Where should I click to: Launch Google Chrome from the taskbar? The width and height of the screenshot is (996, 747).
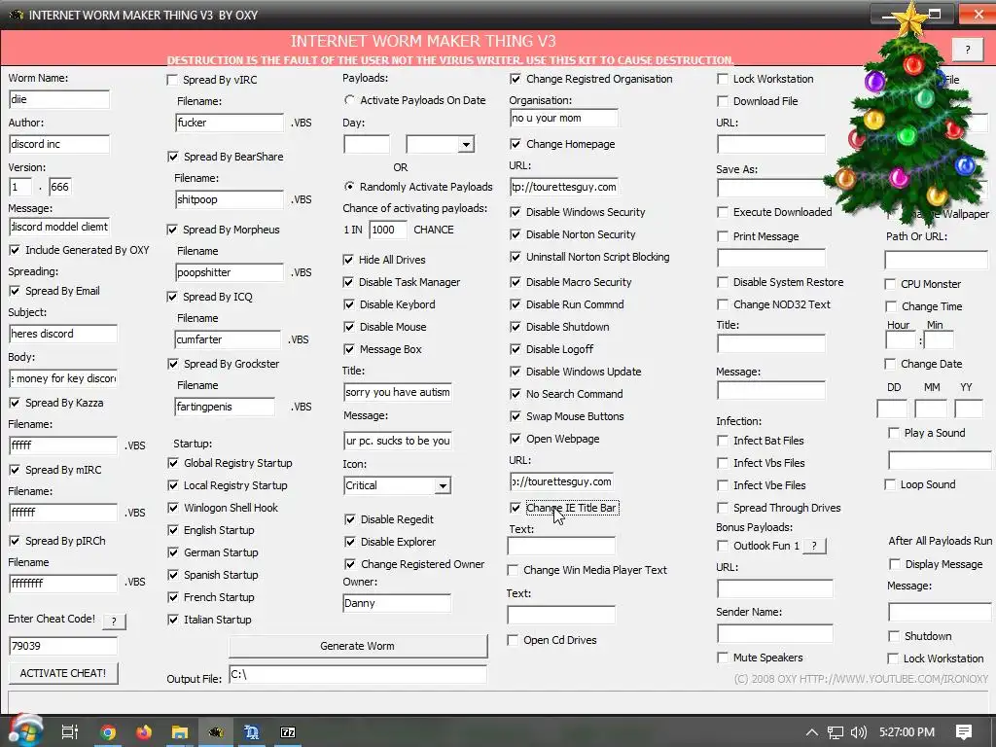[109, 732]
